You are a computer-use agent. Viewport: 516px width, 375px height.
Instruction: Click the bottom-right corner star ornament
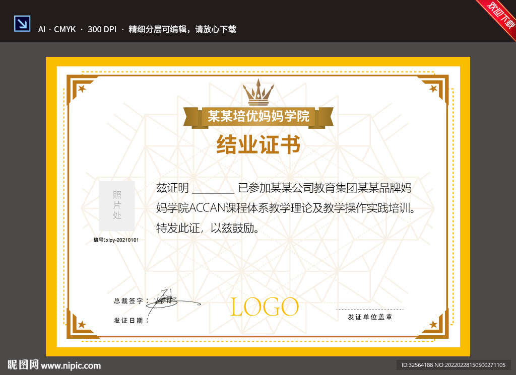point(433,325)
